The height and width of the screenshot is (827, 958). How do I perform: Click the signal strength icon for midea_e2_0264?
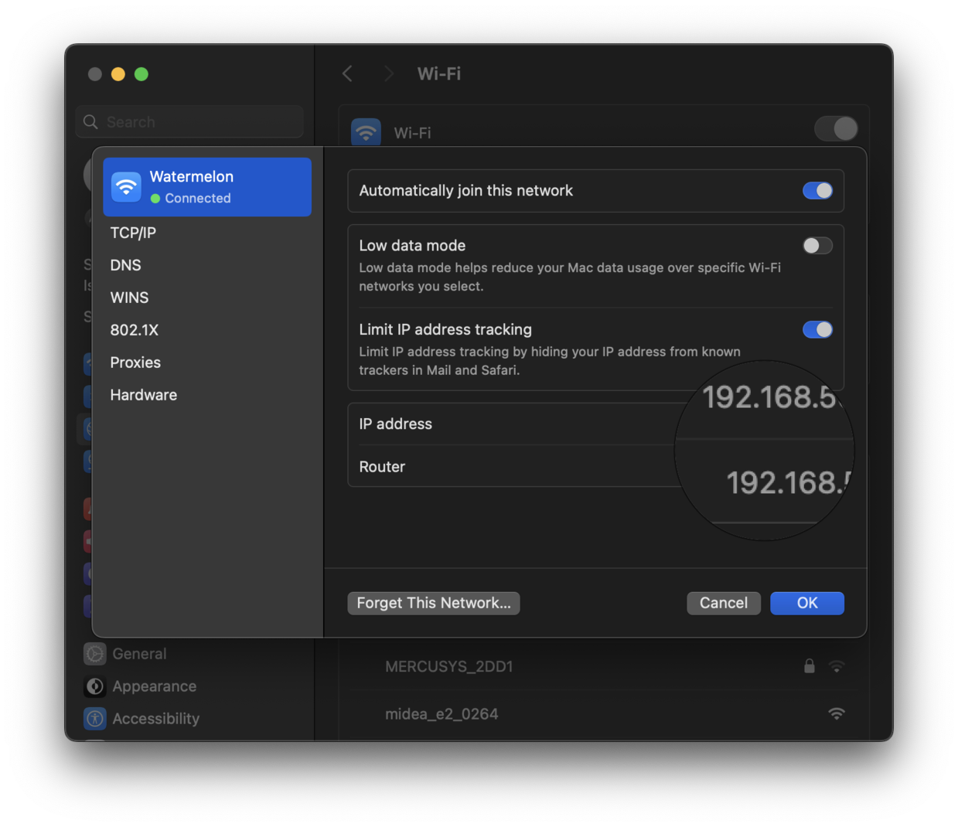click(837, 713)
